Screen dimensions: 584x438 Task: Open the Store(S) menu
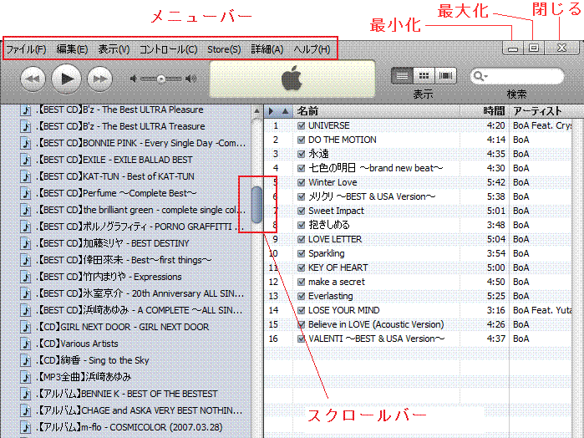coord(224,49)
